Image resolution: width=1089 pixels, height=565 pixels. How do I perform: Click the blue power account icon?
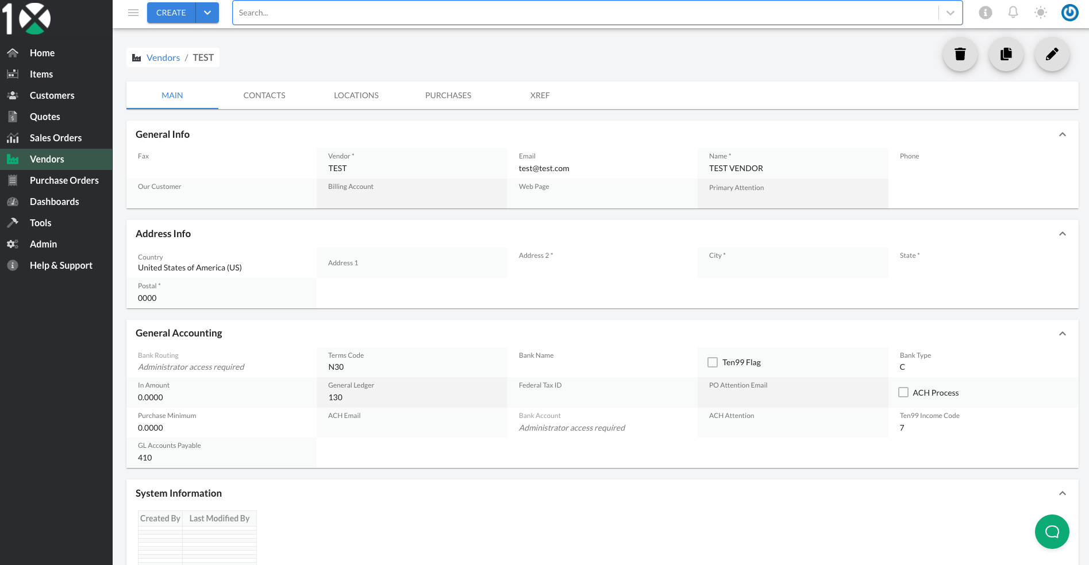pos(1069,13)
